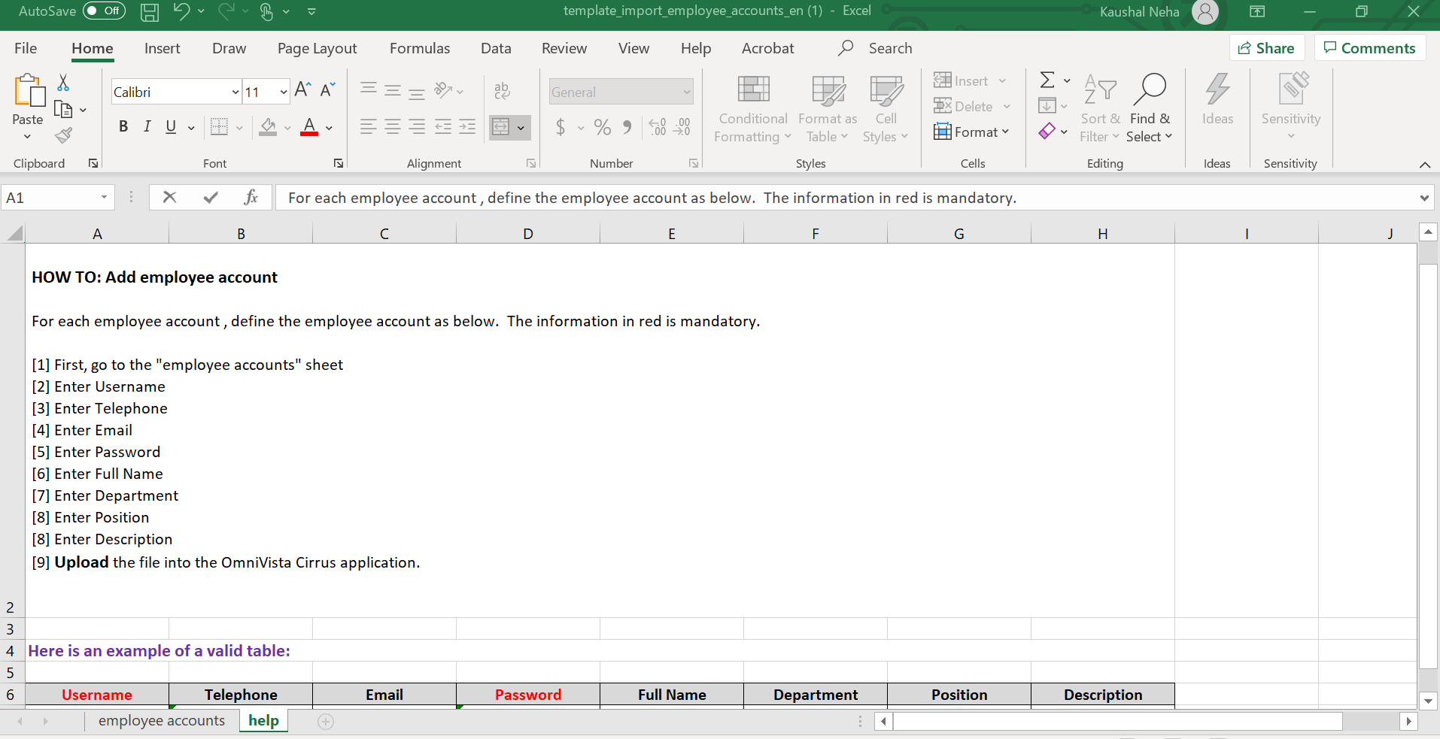Toggle Underline formatting
The width and height of the screenshot is (1440, 739).
point(171,126)
